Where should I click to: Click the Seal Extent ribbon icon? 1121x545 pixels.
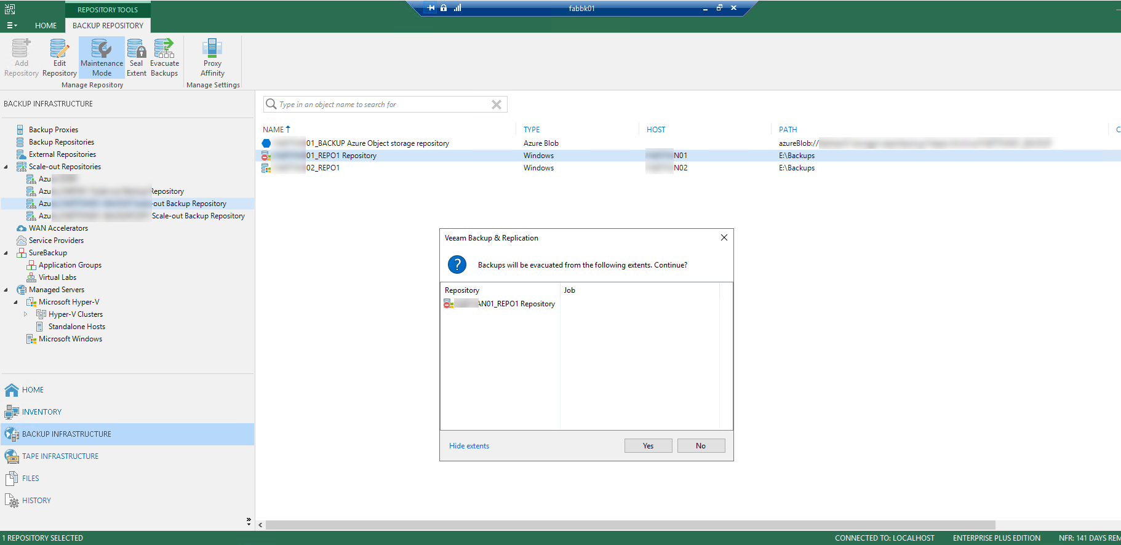pyautogui.click(x=136, y=58)
